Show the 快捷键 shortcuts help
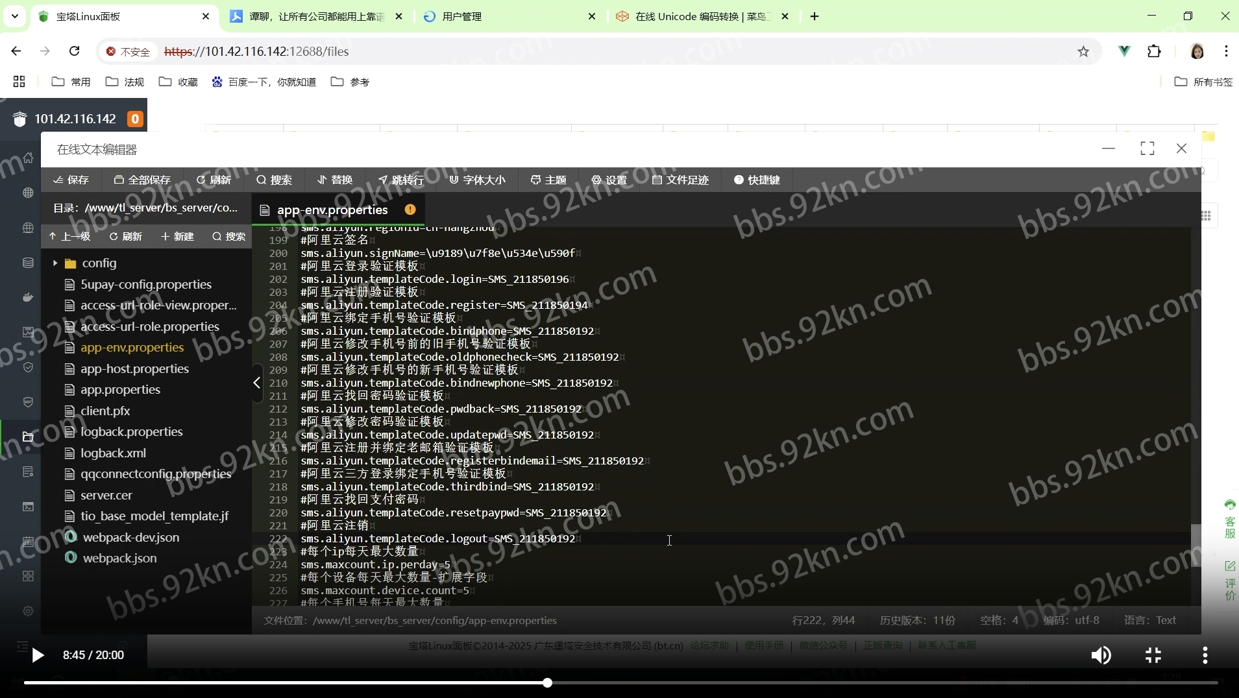 (x=757, y=180)
